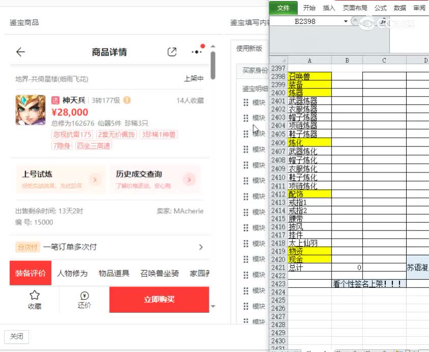This screenshot has height=352, width=429.
Task: Click the 还价 bargain icon
Action: pos(84,296)
